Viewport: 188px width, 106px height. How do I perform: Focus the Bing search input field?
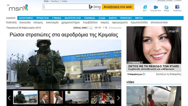[x=66, y=7]
